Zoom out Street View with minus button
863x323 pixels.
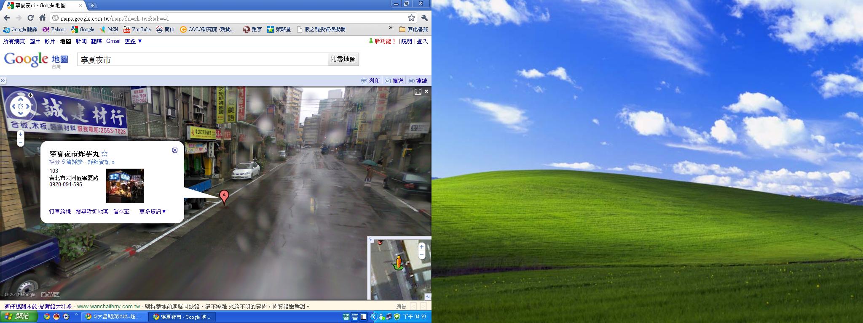point(20,143)
